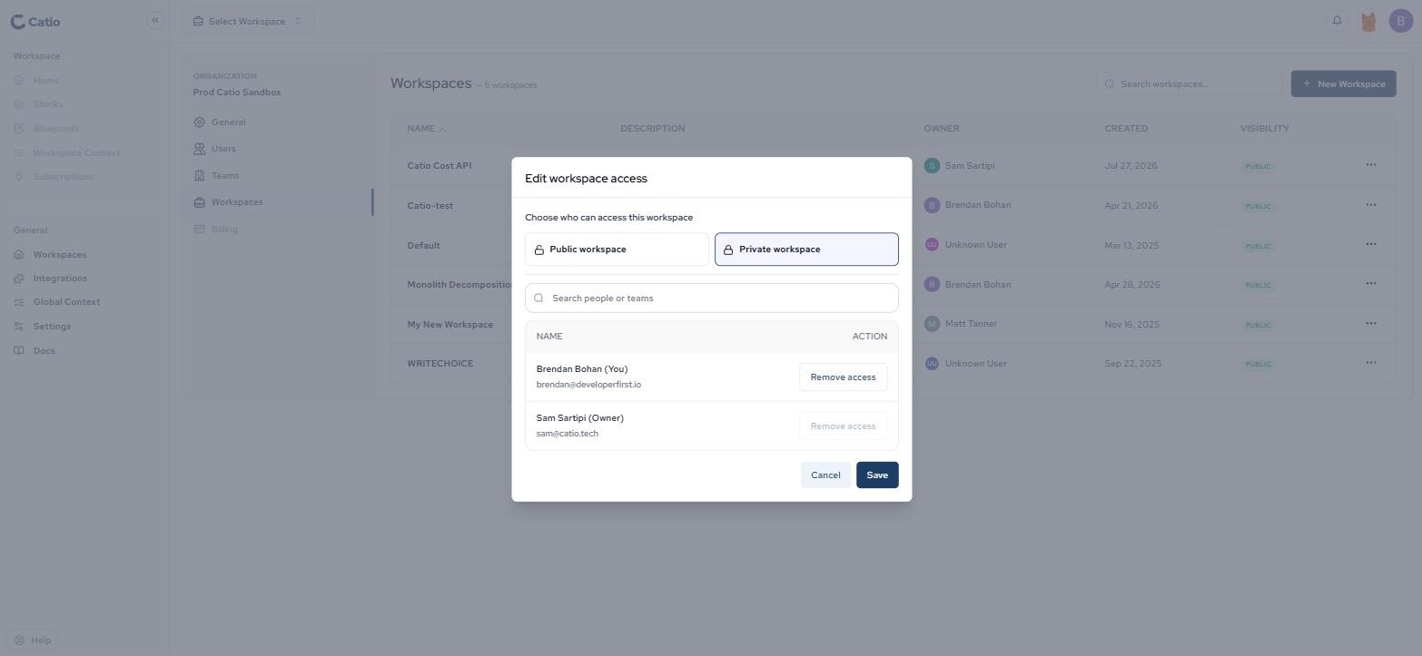Select the Public workspace option
The height and width of the screenshot is (656, 1422).
click(x=617, y=250)
